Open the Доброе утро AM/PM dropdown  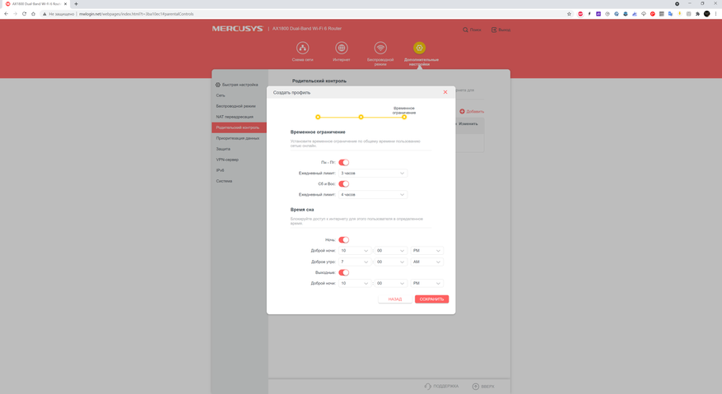point(426,262)
